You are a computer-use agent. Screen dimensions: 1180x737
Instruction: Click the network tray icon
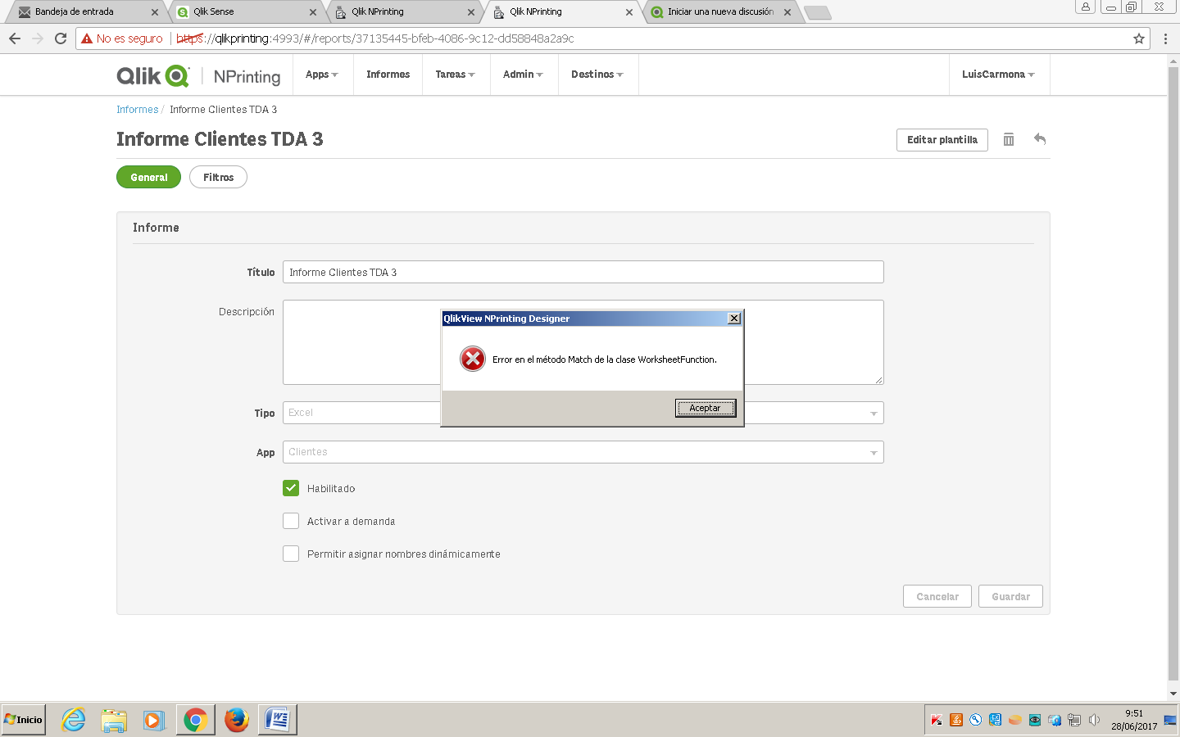point(1074,720)
